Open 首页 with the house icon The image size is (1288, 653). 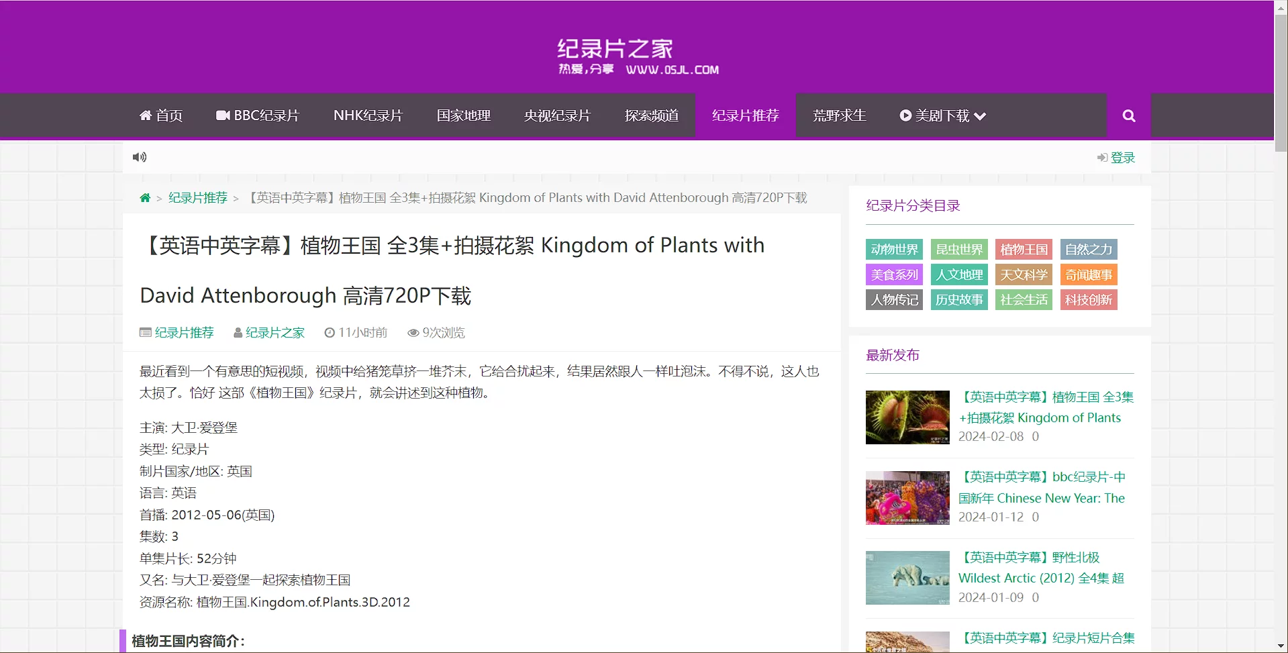161,116
